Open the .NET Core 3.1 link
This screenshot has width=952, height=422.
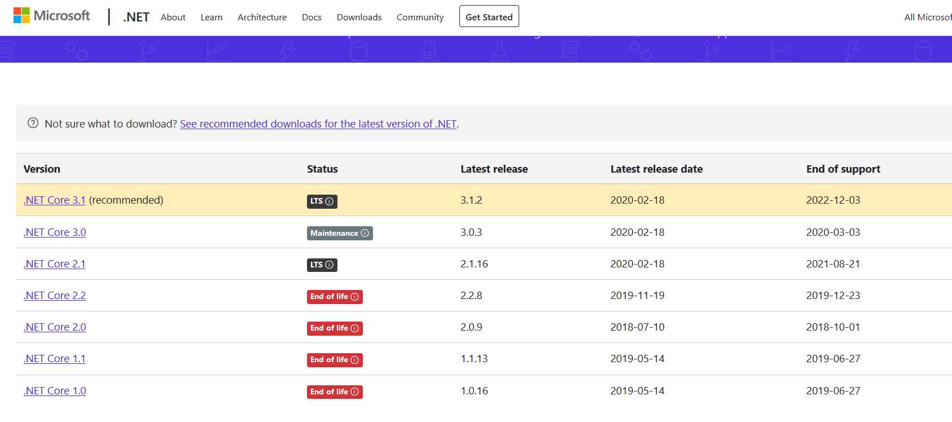pyautogui.click(x=55, y=200)
